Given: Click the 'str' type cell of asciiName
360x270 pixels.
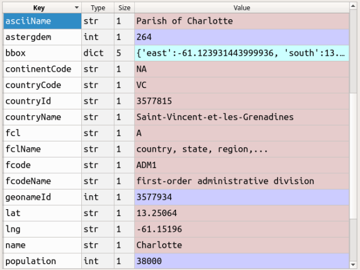Looking at the screenshot, I should pyautogui.click(x=98, y=21).
